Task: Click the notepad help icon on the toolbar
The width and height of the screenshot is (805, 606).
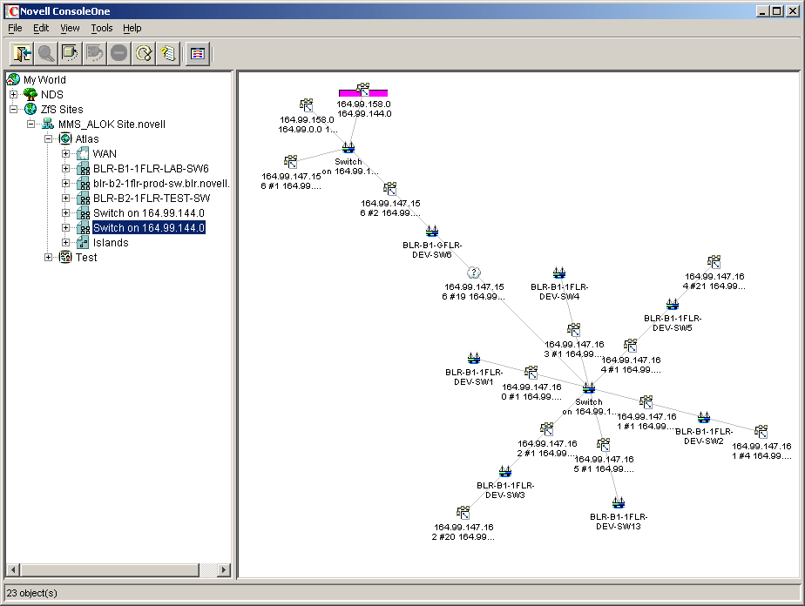Action: (x=169, y=53)
